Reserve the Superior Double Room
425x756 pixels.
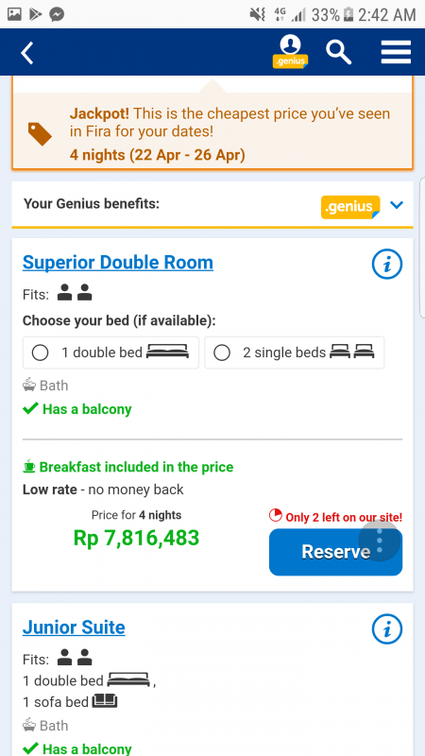click(x=336, y=552)
